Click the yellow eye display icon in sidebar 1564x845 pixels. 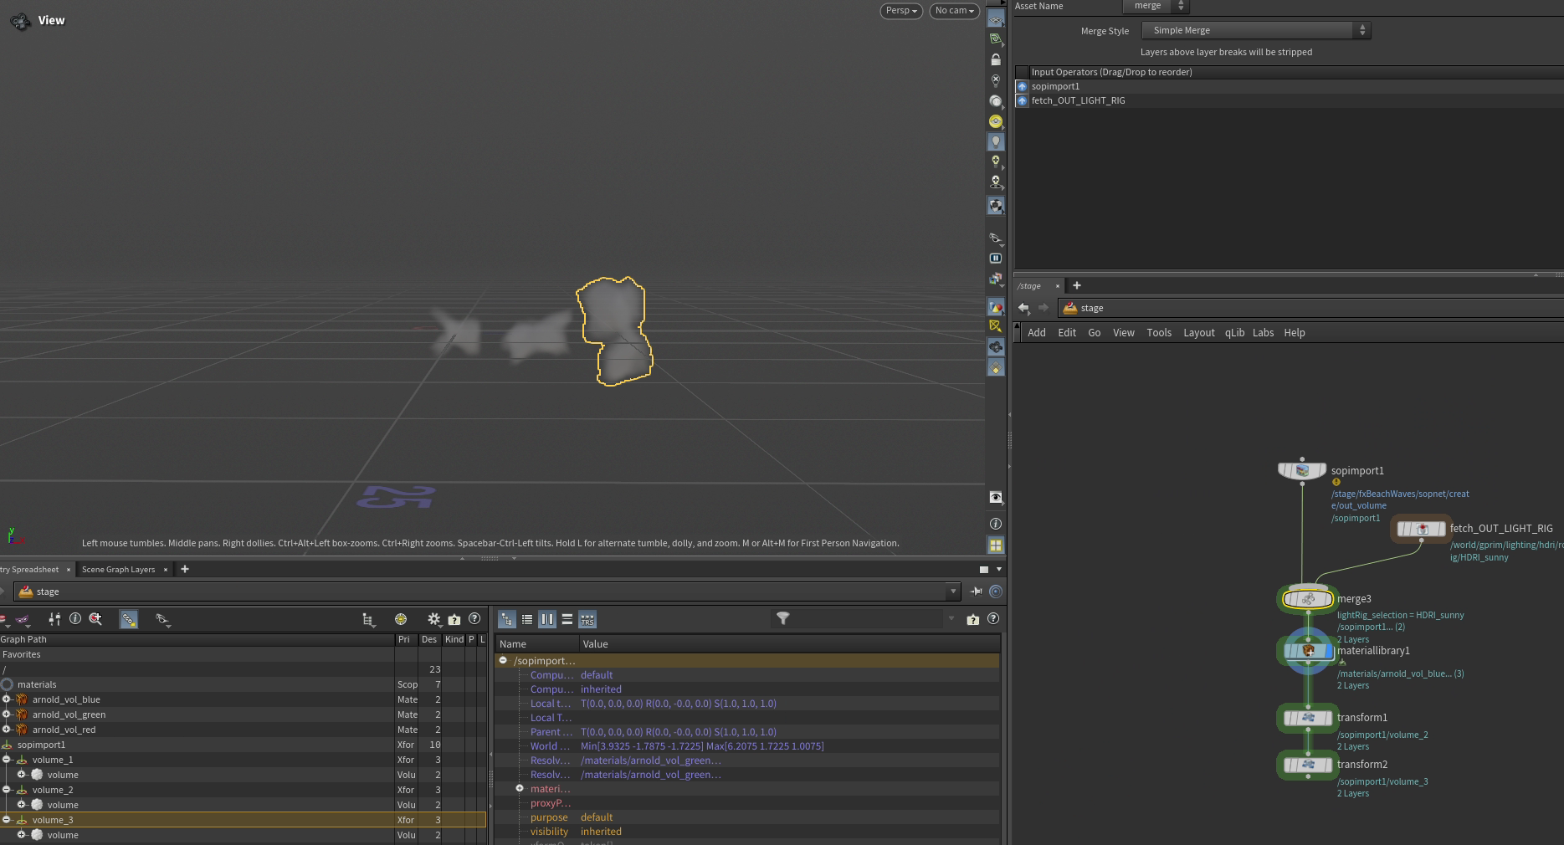[x=995, y=121]
